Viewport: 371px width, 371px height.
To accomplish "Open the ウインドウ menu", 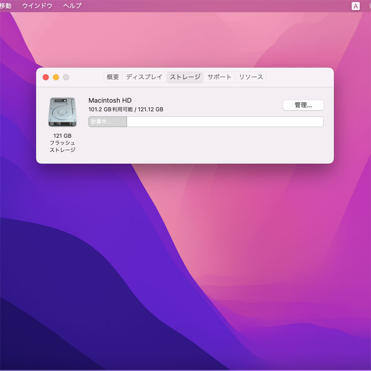I will (38, 6).
